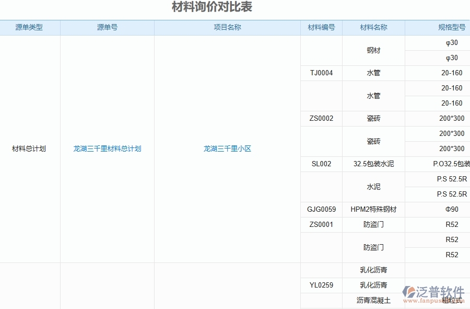Select material code TJ0004 cell
Viewport: 470px width, 309px height.
click(321, 73)
